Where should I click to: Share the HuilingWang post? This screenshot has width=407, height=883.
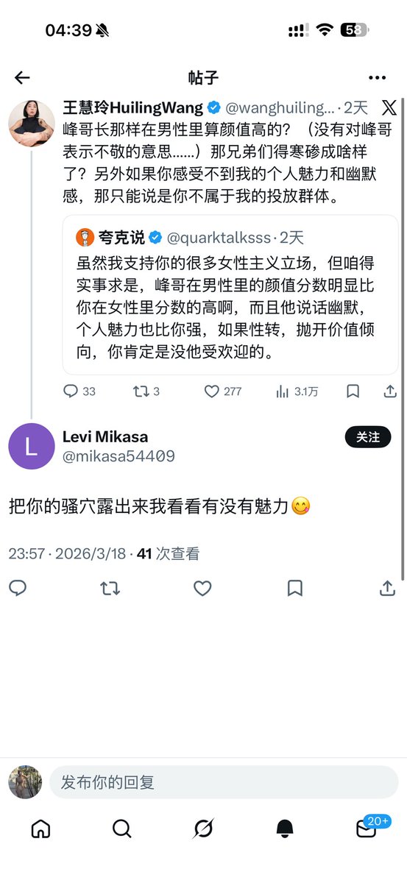[x=391, y=391]
